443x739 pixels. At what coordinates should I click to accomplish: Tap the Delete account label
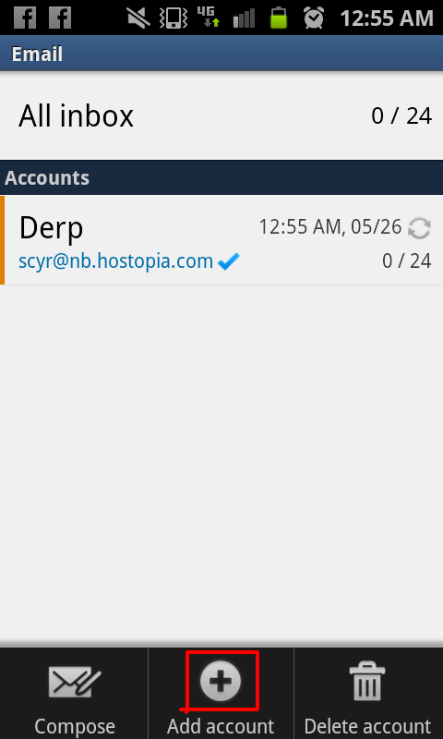pos(367,726)
